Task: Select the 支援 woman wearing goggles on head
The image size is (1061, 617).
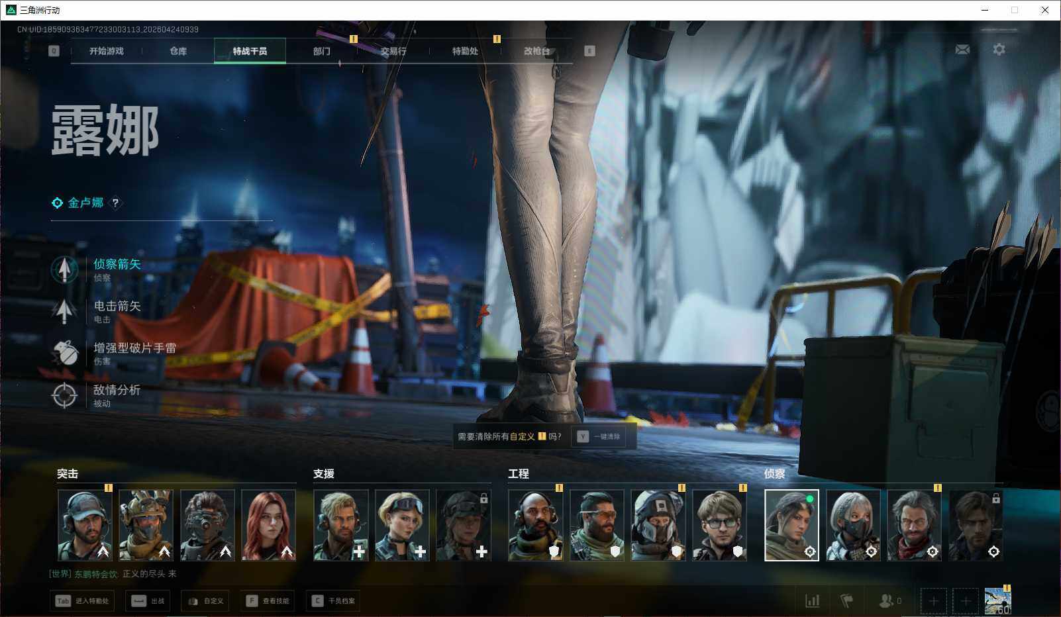Action: pos(402,525)
